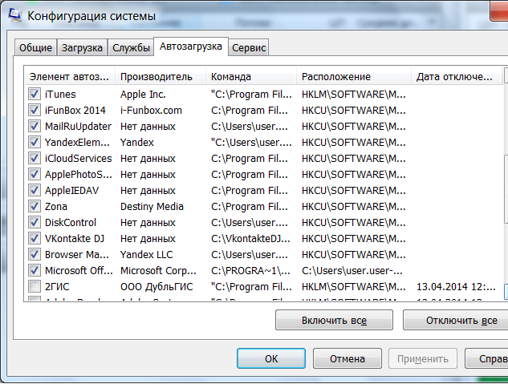The image size is (508, 388).
Task: Click the Yandex manufacturer cell in YandexElem... row
Action: coord(137,143)
